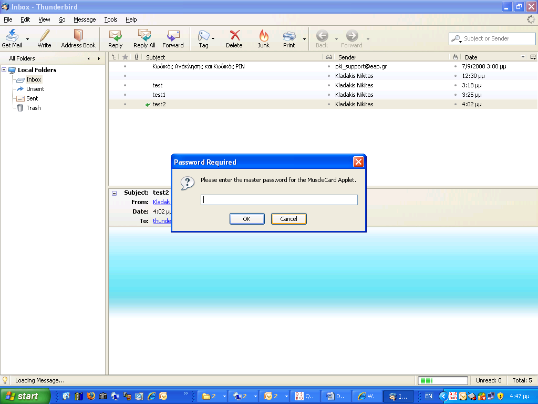The image size is (538, 404).
Task: Open the Trash folder
Action: [33, 108]
